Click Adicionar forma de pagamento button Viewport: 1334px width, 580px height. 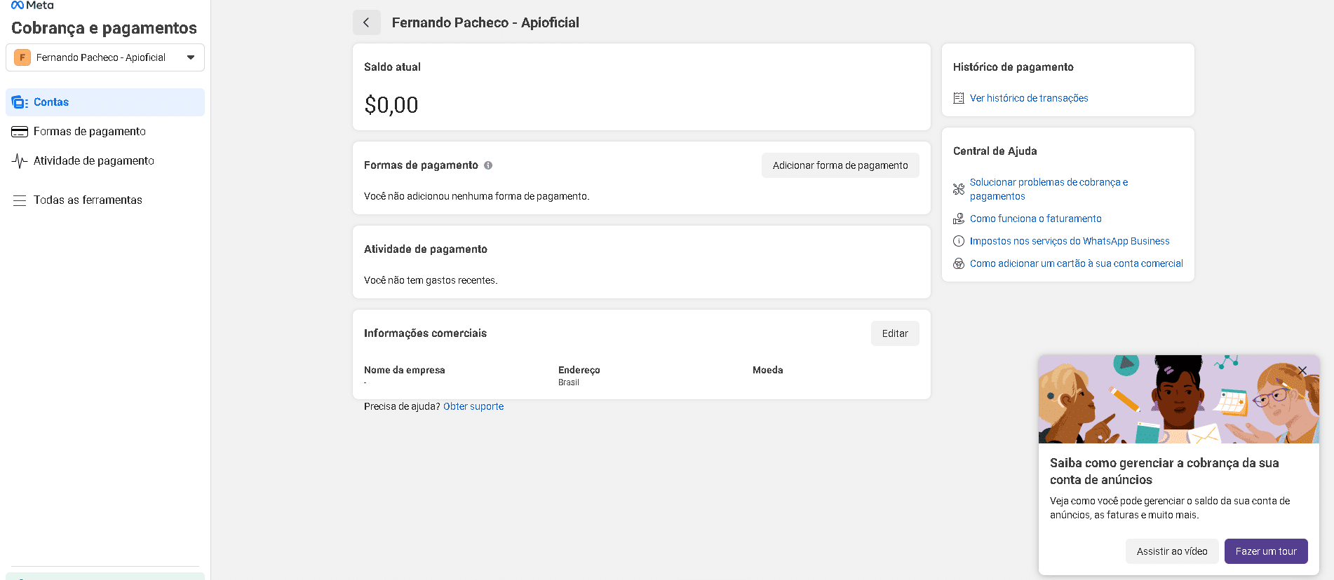840,165
